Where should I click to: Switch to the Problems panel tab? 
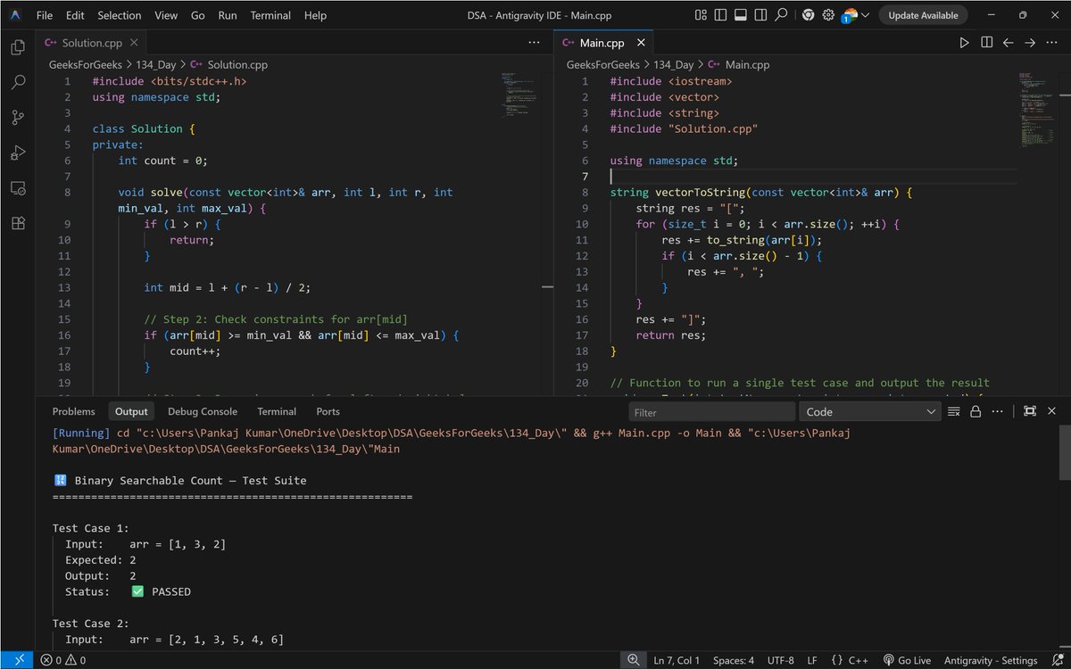pos(73,411)
